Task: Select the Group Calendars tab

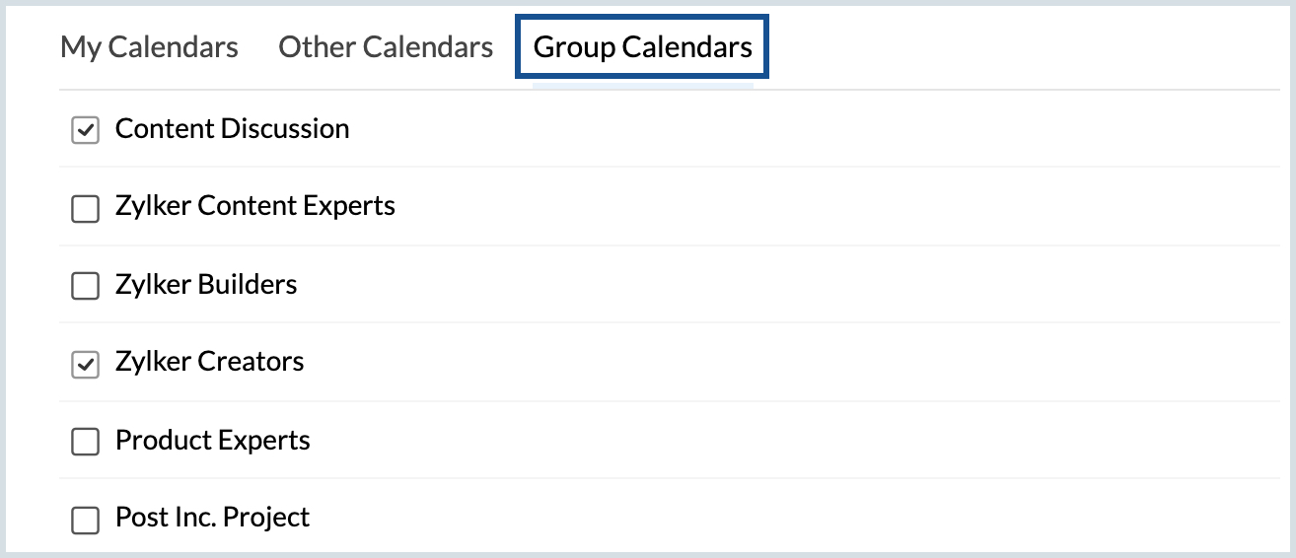Action: (x=642, y=47)
